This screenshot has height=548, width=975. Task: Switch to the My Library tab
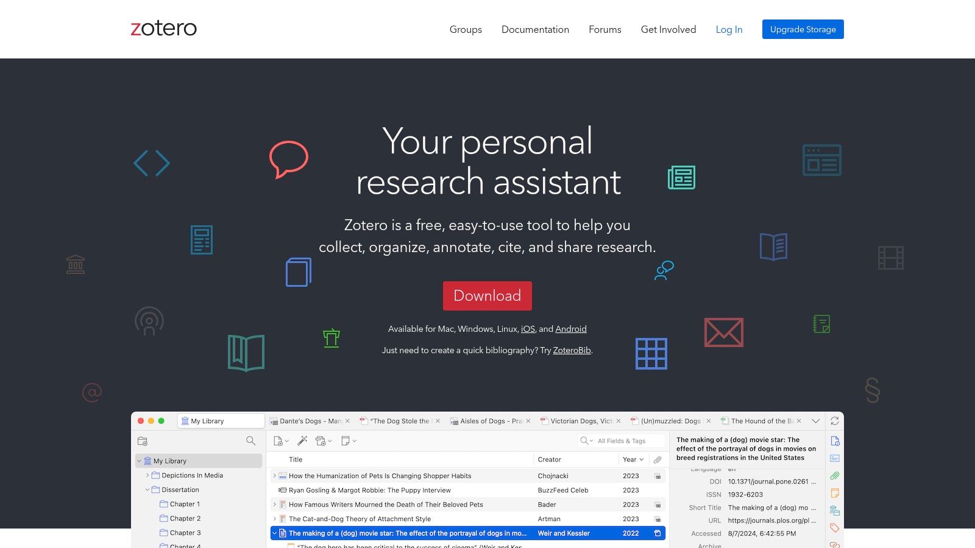coord(221,421)
